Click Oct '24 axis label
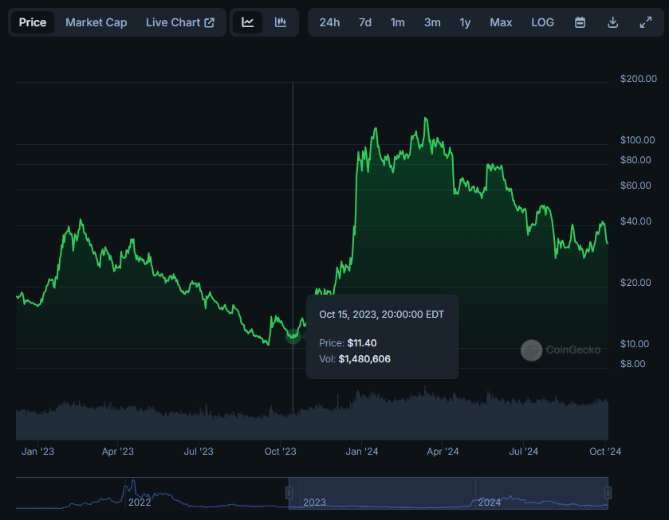 point(605,452)
